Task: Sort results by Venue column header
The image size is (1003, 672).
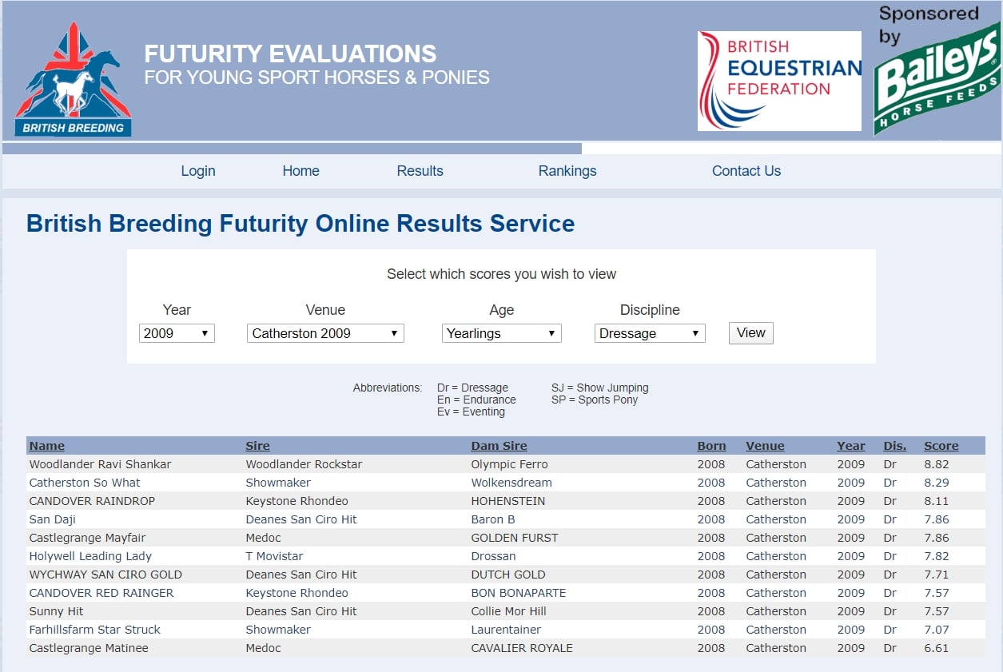Action: (x=765, y=446)
